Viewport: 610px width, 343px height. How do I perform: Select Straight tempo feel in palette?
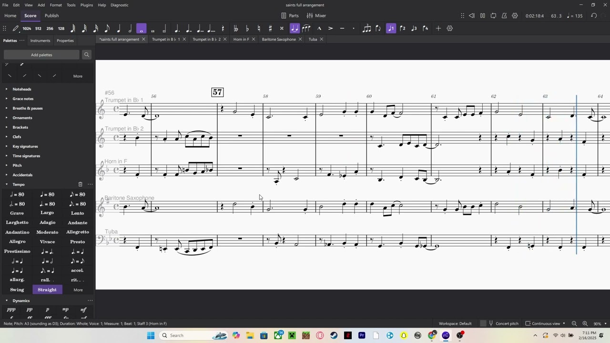(x=47, y=290)
